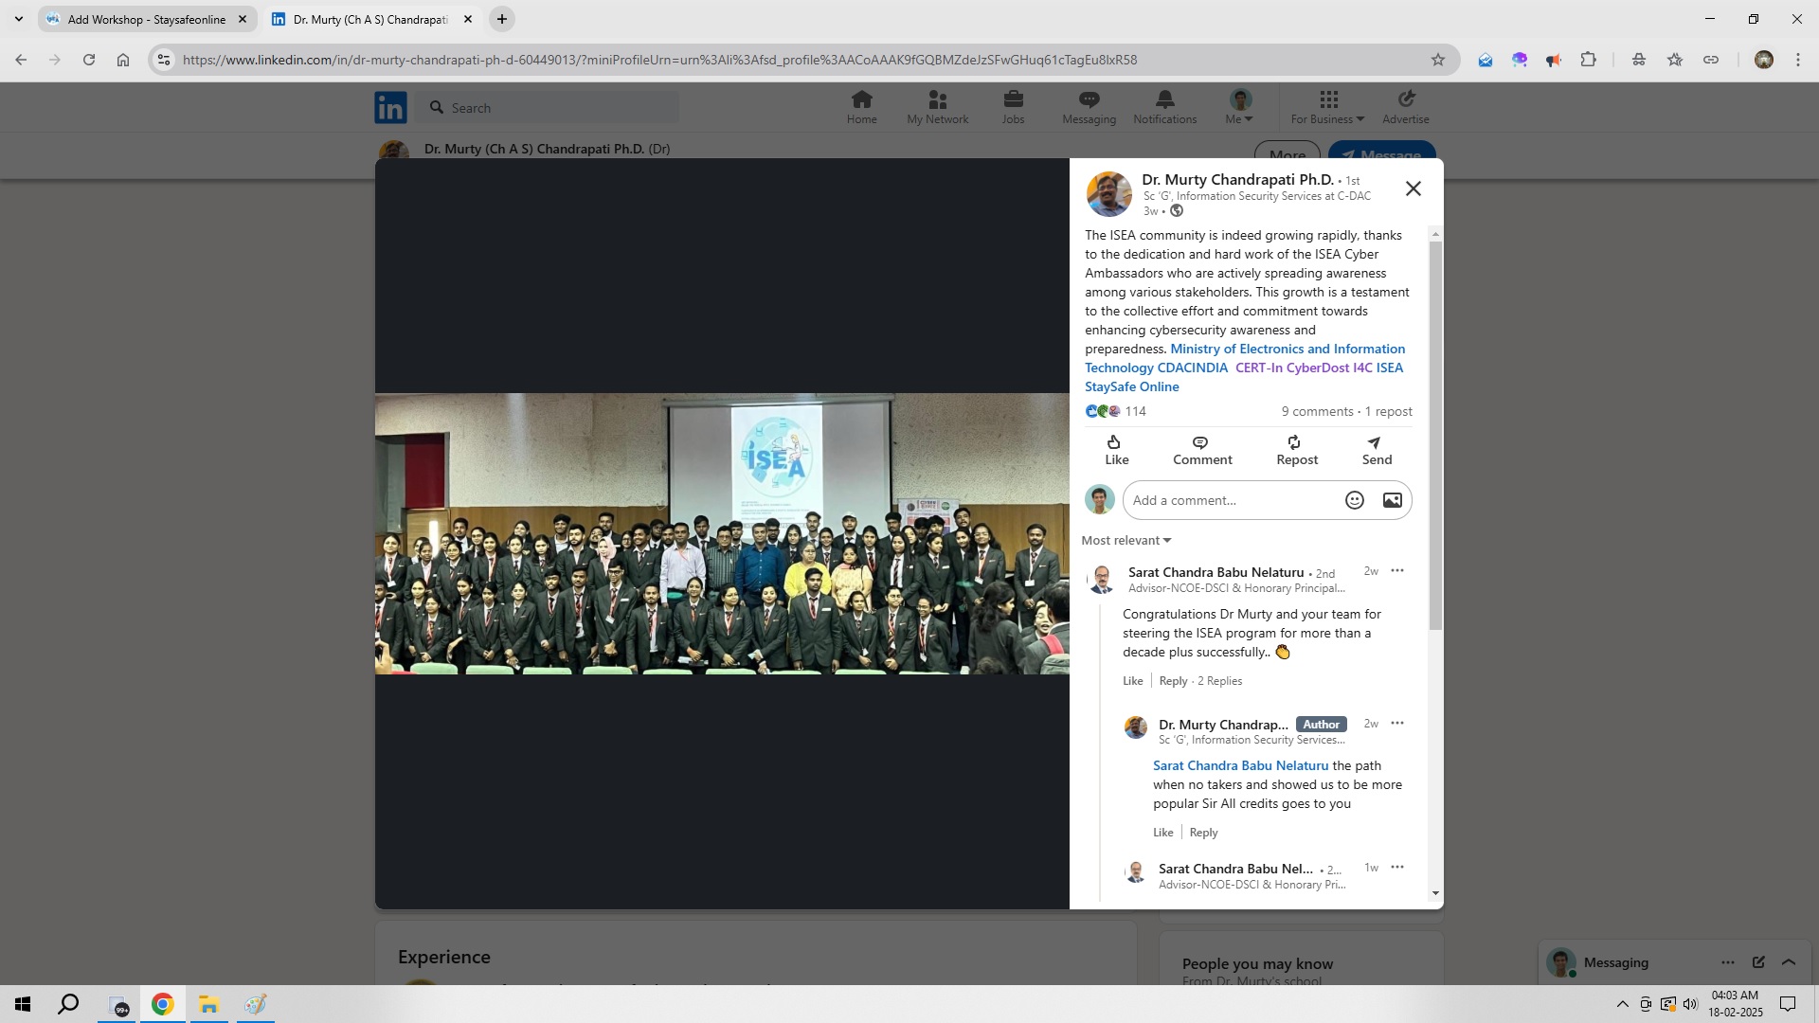Switch to Add Workshop - Staysafeonline tab
Screen dimensions: 1819x1023
[146, 19]
